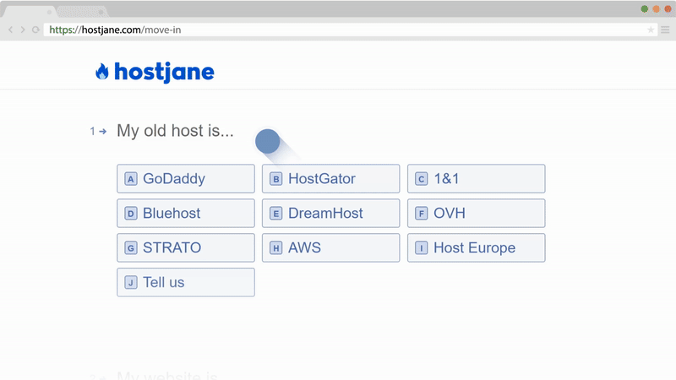Choose AWS as old host
This screenshot has width=676, height=380.
click(330, 248)
